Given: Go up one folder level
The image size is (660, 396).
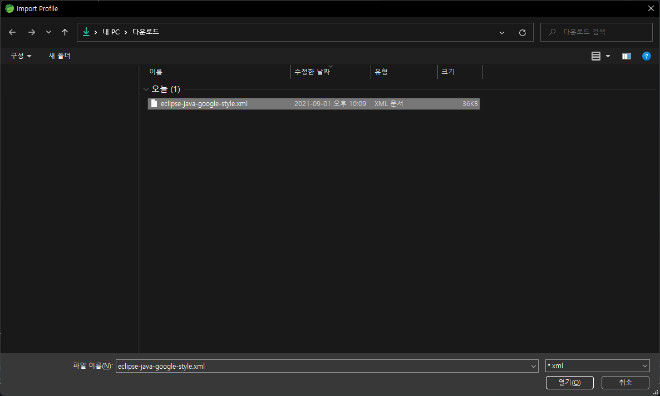Looking at the screenshot, I should click(x=65, y=32).
